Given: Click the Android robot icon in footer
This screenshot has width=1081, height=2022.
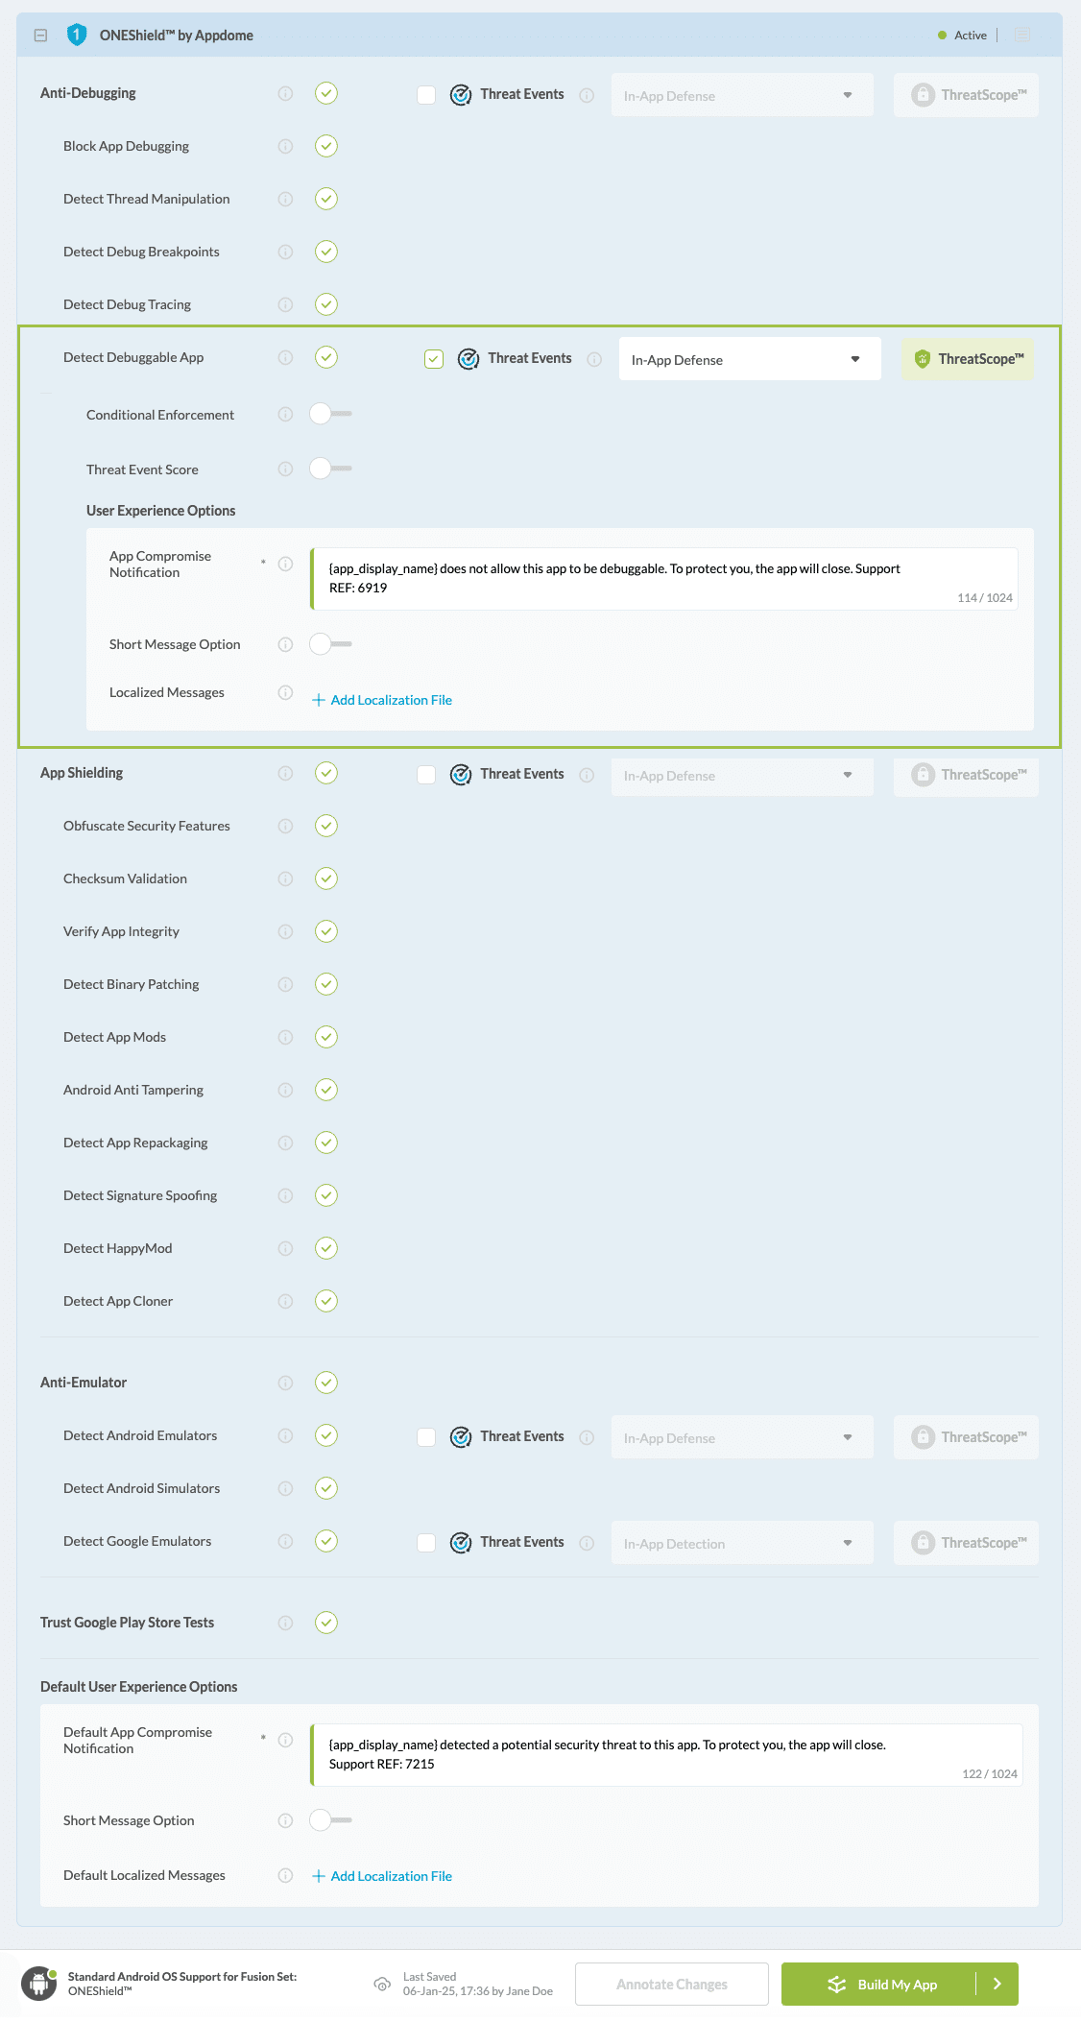Looking at the screenshot, I should click(x=38, y=1984).
